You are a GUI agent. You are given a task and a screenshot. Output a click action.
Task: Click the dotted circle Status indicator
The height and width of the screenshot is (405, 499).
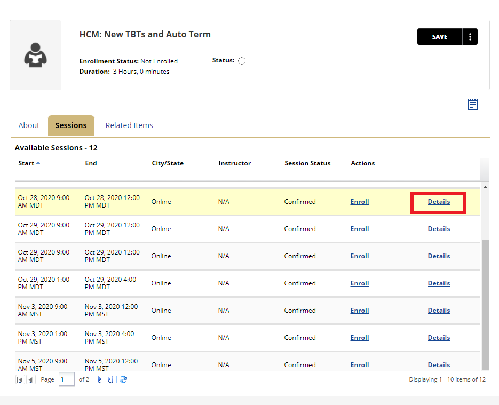tap(242, 61)
